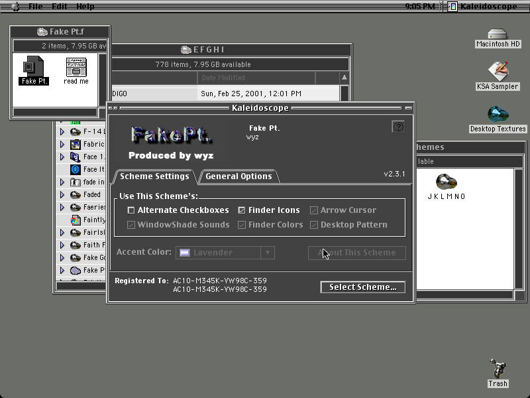Click the About This Scheme button

[357, 253]
